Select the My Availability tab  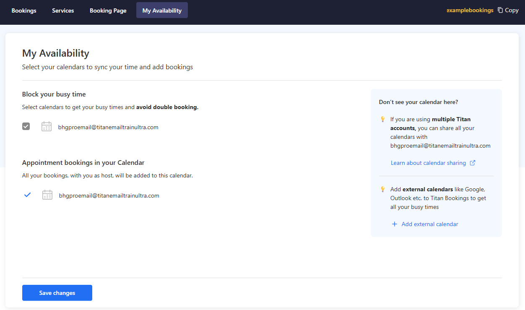162,10
